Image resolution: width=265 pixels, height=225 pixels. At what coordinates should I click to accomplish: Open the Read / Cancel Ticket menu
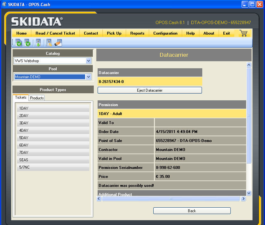(x=55, y=33)
